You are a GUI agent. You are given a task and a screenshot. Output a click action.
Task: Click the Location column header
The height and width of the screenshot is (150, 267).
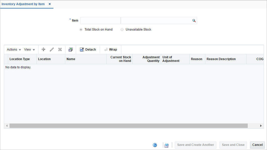[x=51, y=59]
